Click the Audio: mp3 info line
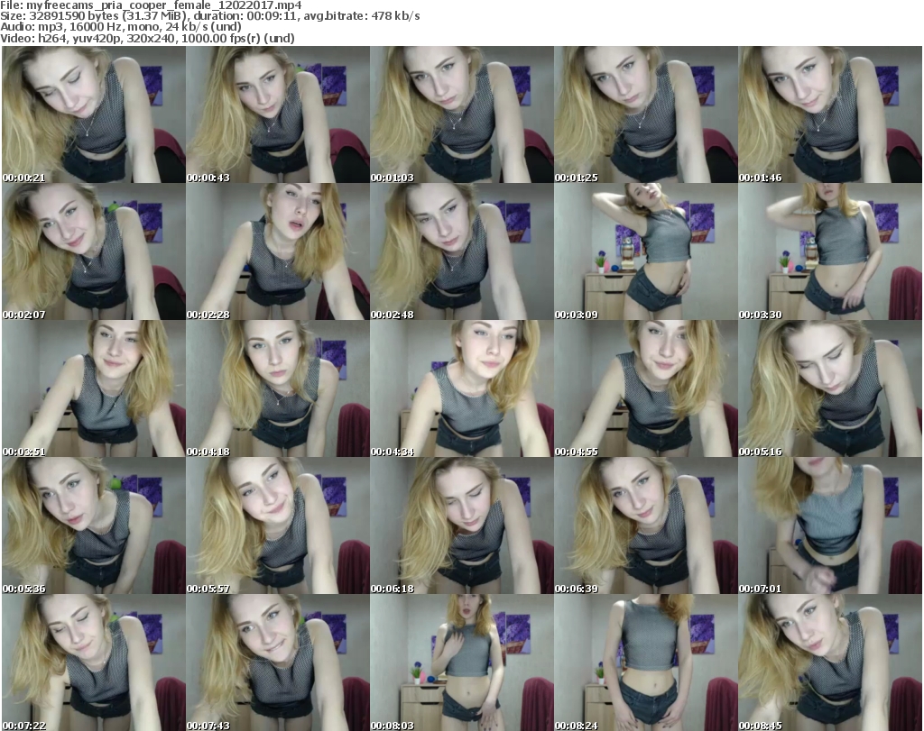The image size is (924, 731). 121,27
